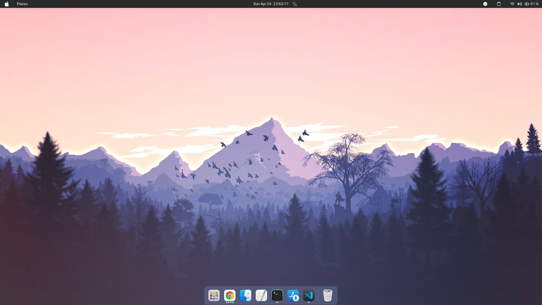Open the text editor notepad icon
Viewport: 542px width, 305px height.
tap(262, 296)
